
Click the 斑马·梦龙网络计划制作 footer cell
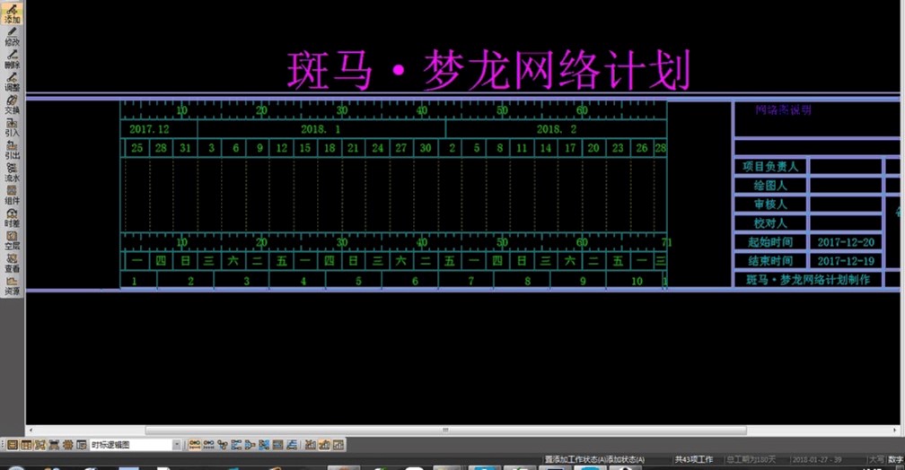[x=808, y=280]
